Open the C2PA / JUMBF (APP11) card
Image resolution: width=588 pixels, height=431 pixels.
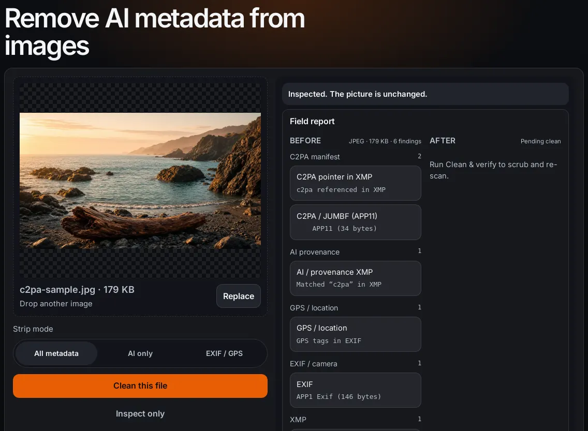[356, 222]
